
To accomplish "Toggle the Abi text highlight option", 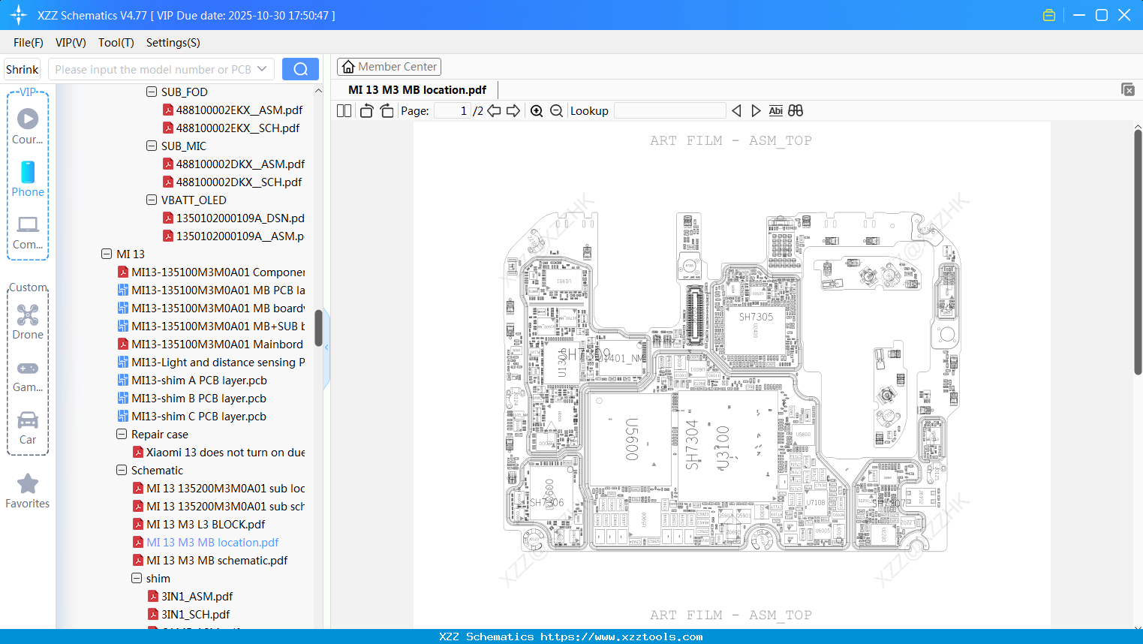I will tap(775, 110).
